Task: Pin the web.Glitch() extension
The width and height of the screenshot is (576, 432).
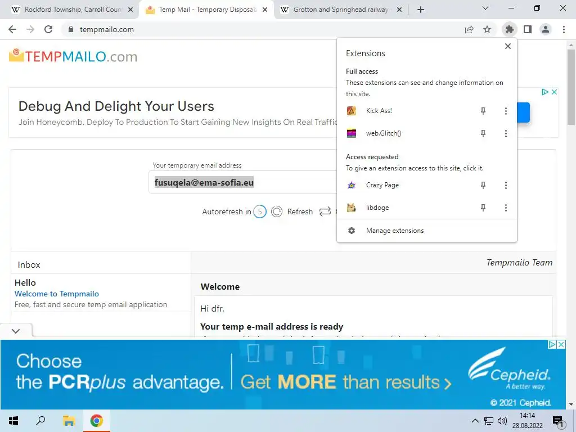Action: coord(483,133)
